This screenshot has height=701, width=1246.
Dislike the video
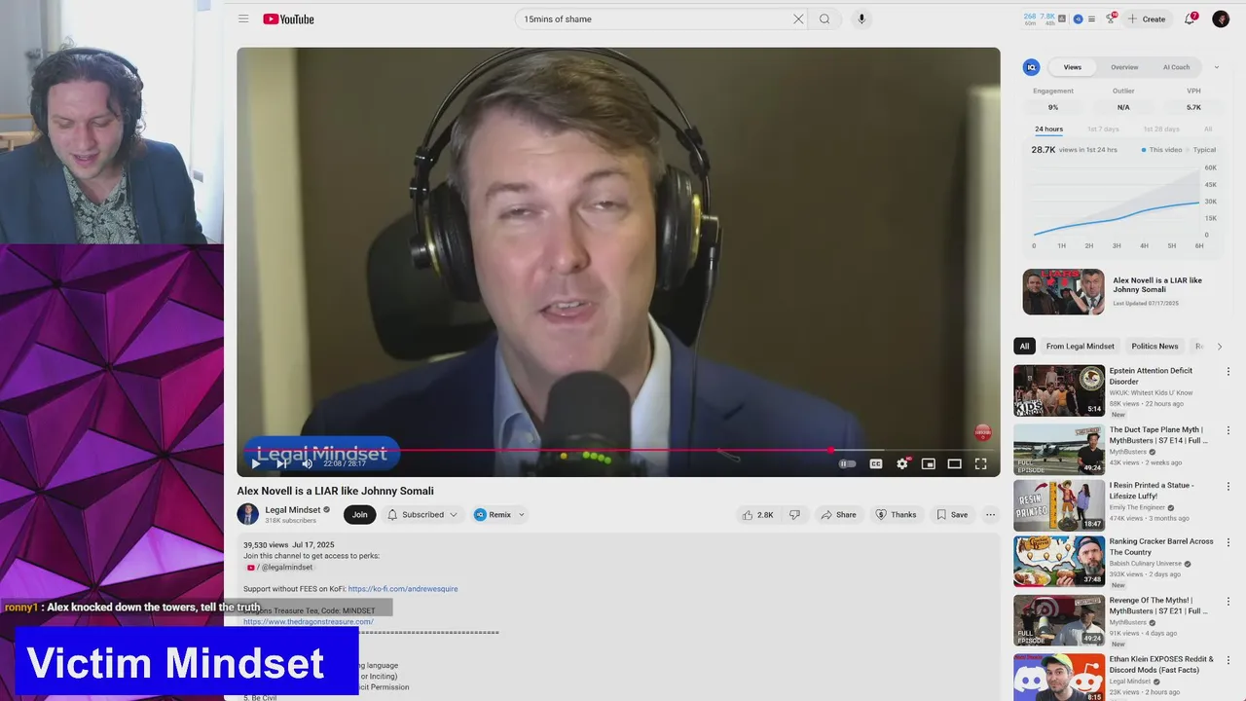[794, 514]
